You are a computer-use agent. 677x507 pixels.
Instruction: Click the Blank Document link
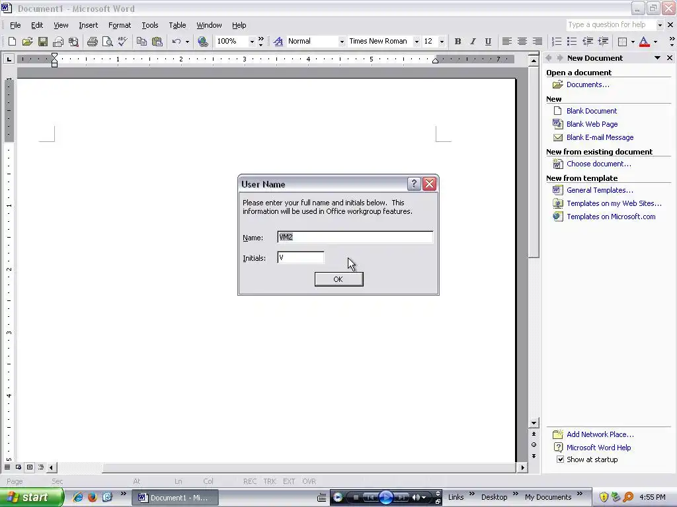pos(591,111)
